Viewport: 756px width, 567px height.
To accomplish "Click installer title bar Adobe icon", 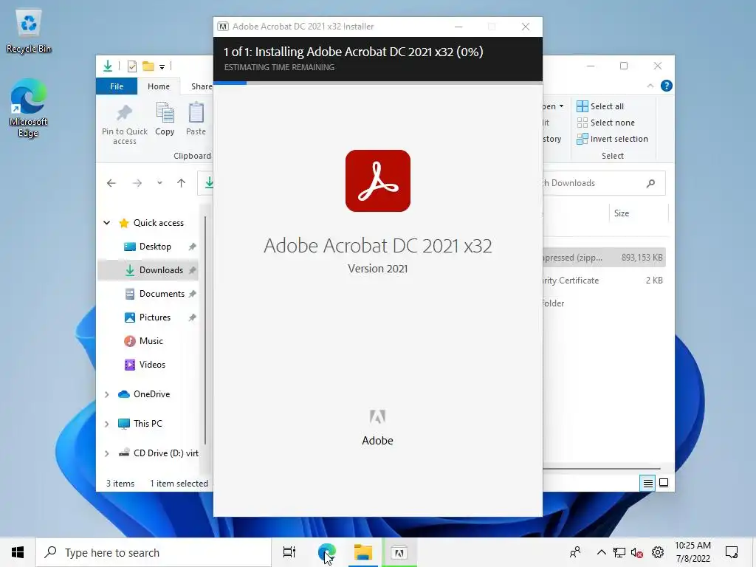I will point(223,27).
